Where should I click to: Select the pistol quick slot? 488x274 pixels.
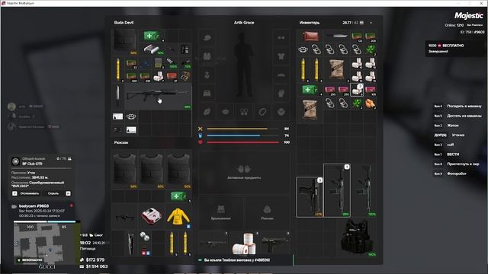[x=274, y=244]
